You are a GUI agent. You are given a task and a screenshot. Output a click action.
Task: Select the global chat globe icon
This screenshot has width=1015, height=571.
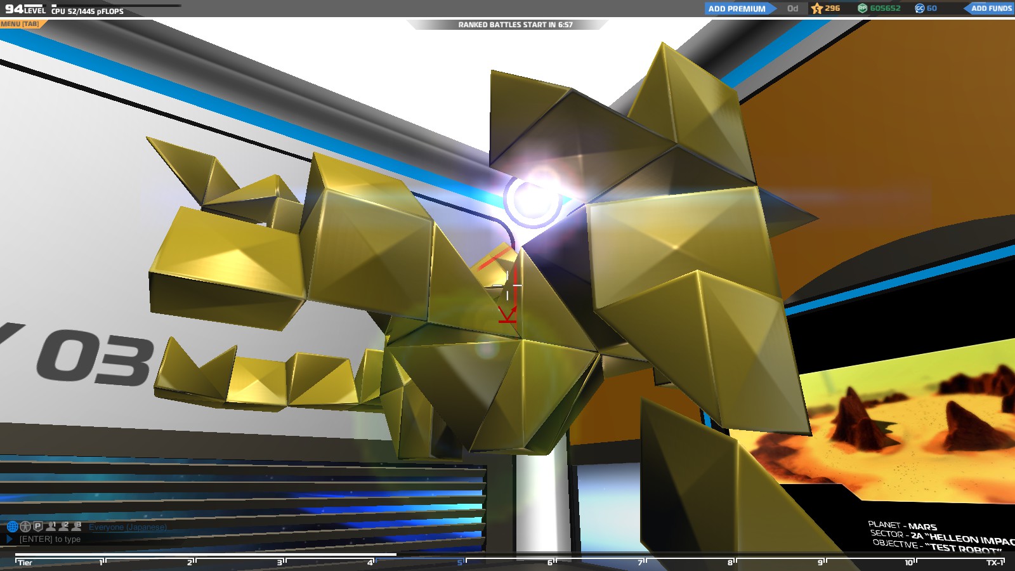click(x=12, y=527)
